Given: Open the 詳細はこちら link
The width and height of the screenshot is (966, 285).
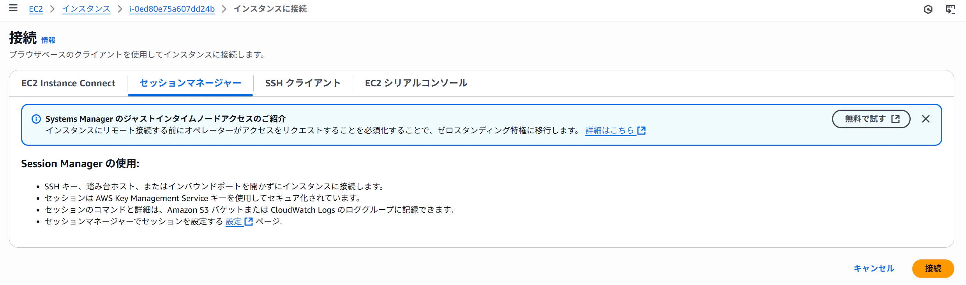Looking at the screenshot, I should [x=610, y=131].
